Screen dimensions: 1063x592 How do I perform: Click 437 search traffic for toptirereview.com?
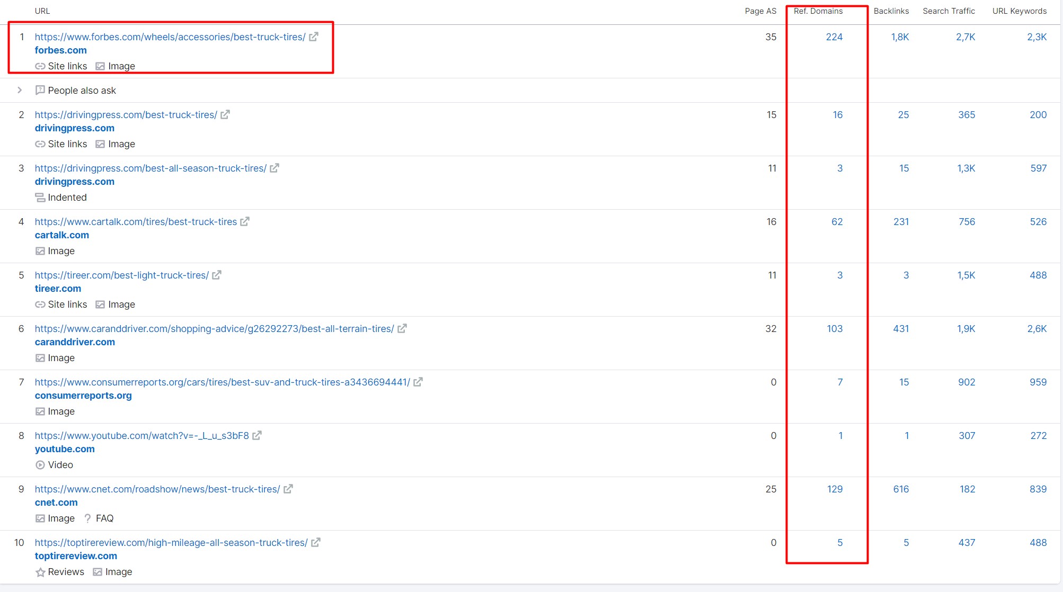967,542
